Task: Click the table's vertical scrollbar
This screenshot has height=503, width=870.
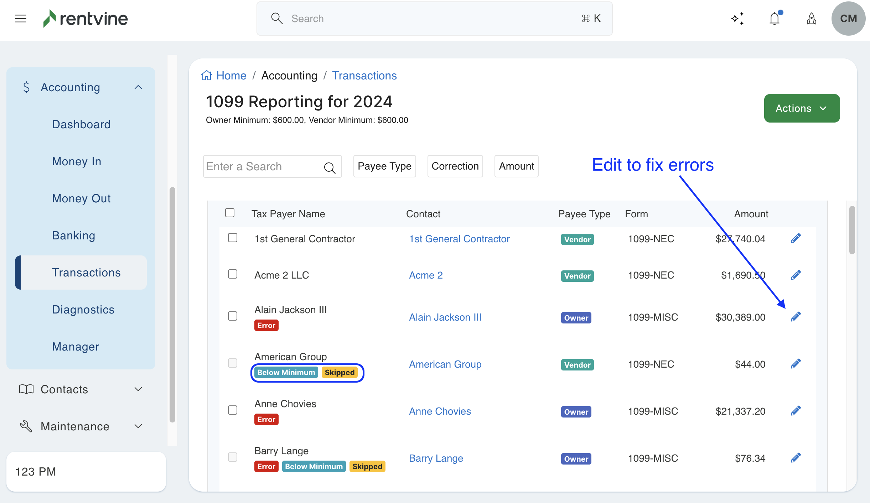Action: click(x=852, y=230)
